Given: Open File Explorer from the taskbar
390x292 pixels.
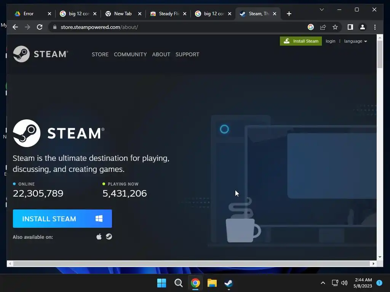Looking at the screenshot, I should click(x=212, y=283).
